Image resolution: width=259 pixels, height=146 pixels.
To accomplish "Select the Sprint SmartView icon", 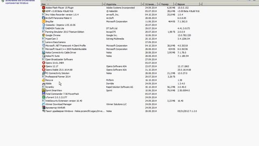I will point(44,90).
